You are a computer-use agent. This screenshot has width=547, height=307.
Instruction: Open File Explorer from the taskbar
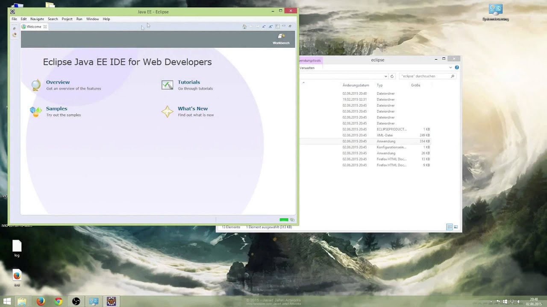[22, 301]
